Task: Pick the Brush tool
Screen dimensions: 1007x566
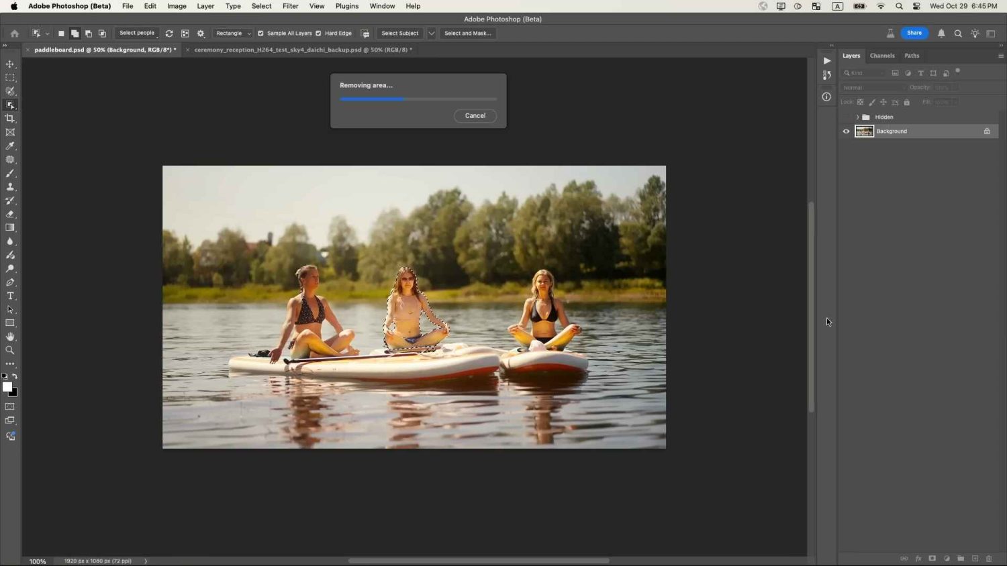Action: [x=10, y=174]
